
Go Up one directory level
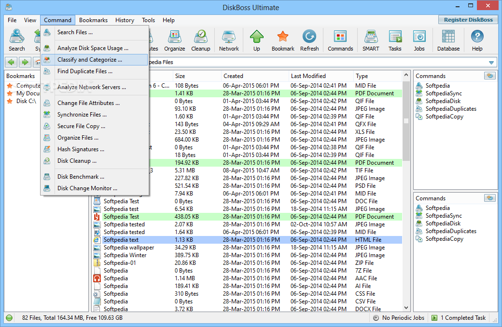tap(256, 40)
